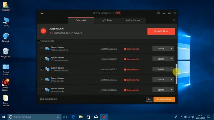Open the Mail app from the taskbar
This screenshot has height=120, width=214.
point(96,117)
